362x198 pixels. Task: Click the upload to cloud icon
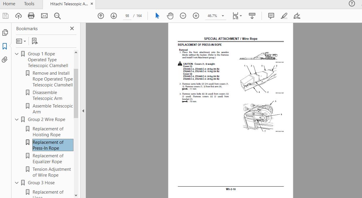(x=18, y=16)
